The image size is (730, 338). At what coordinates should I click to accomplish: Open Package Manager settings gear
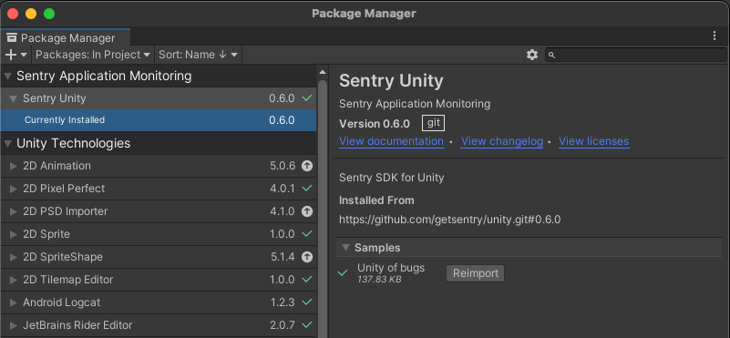click(x=532, y=55)
